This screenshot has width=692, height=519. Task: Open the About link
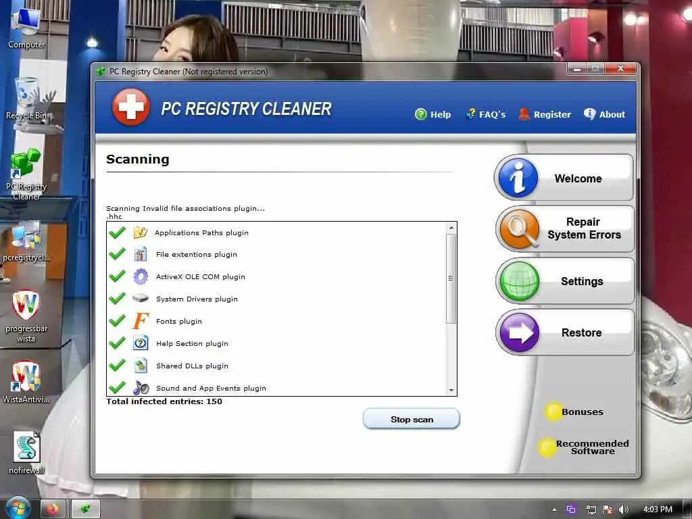coord(605,114)
